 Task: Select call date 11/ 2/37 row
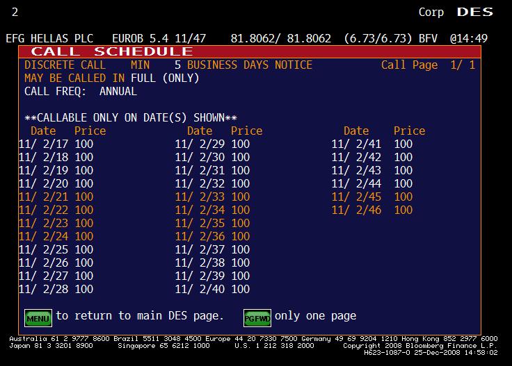click(x=213, y=249)
